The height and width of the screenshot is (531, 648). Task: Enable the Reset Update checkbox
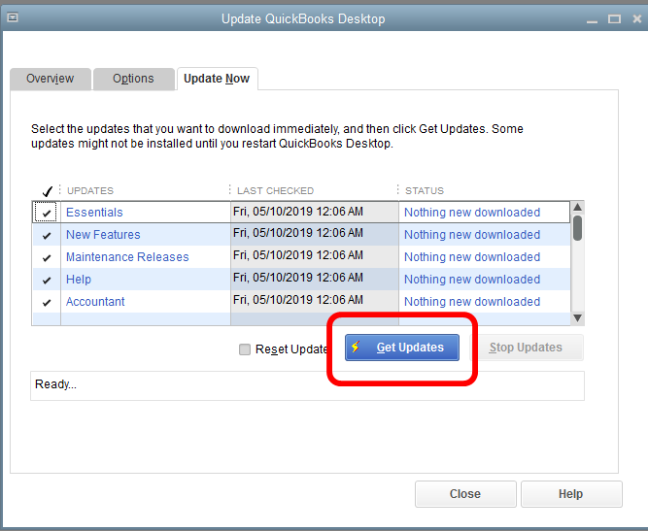(x=245, y=349)
